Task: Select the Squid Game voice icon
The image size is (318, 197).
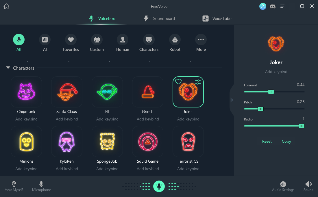Action: coord(148,142)
